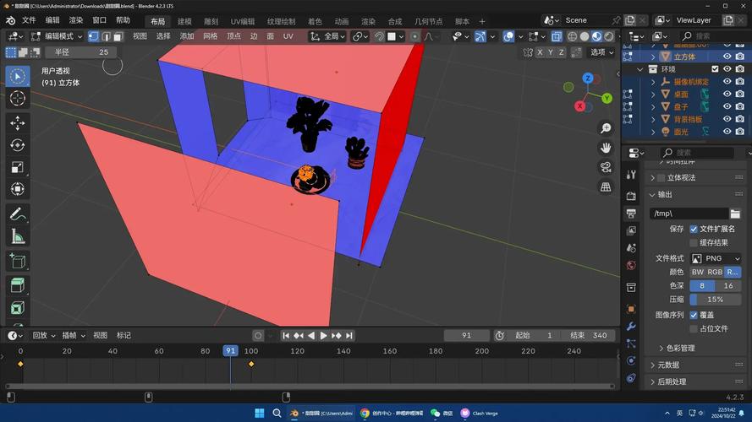Open the Scene properties tab
Screen dimensions: 752x422
coord(631,248)
